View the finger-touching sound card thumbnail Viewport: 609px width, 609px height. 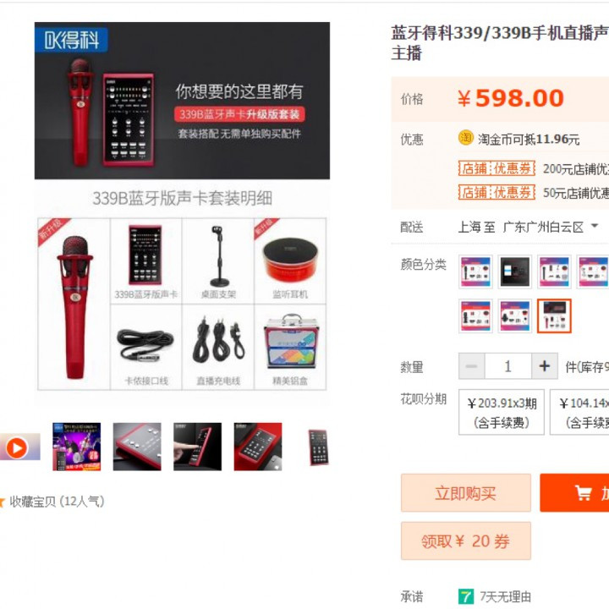tap(197, 447)
